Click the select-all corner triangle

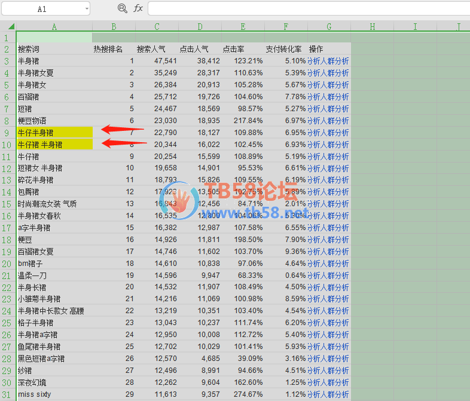pyautogui.click(x=11, y=26)
